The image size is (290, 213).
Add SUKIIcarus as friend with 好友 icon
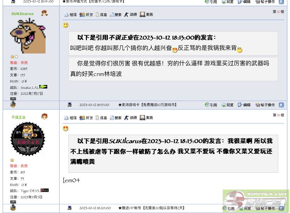pos(86,15)
